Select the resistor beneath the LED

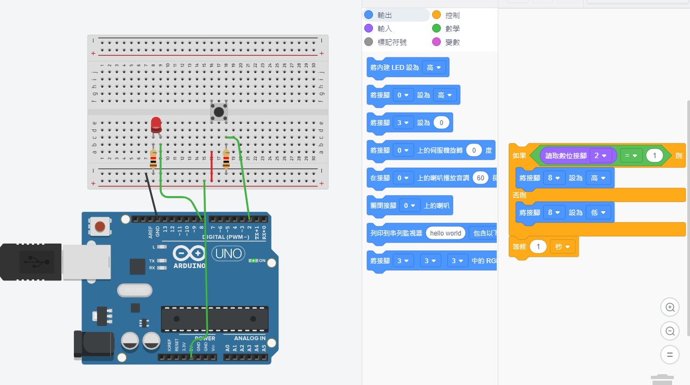(x=153, y=159)
